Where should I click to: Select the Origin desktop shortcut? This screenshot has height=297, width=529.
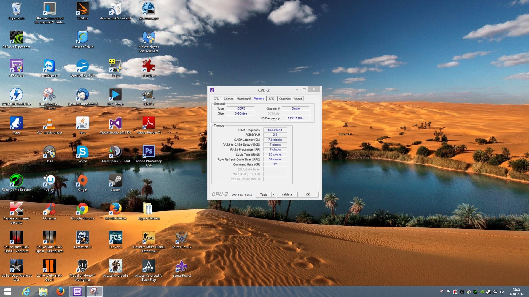pos(82,183)
